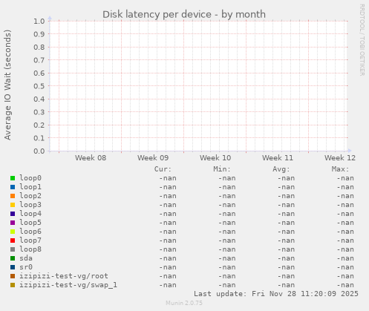Click the Week 11 axis label
This screenshot has width=369, height=311.
coord(278,158)
